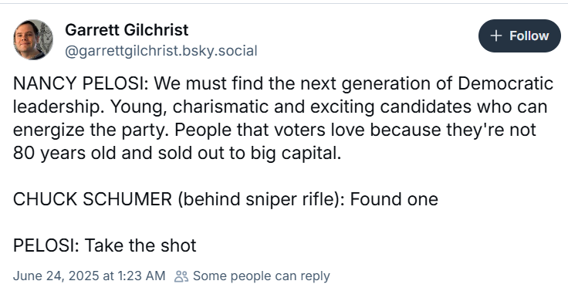Click the people icon beside reply settings
This screenshot has width=568, height=291.
[x=181, y=276]
